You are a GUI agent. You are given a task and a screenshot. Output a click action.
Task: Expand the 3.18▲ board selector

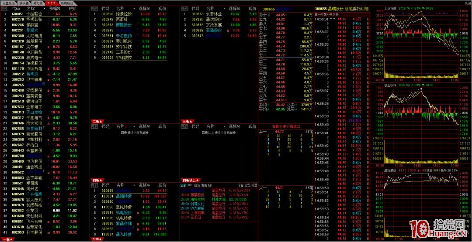point(97,239)
